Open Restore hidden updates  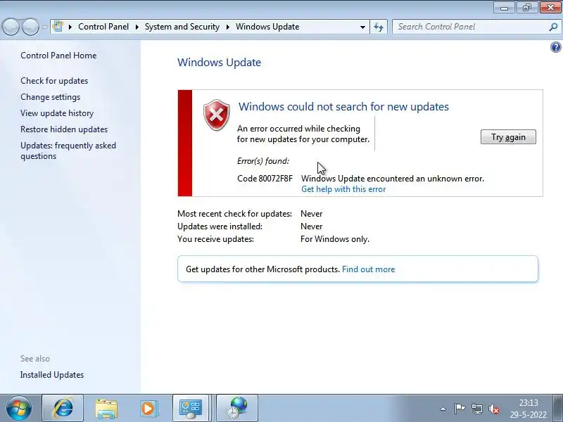coord(64,129)
